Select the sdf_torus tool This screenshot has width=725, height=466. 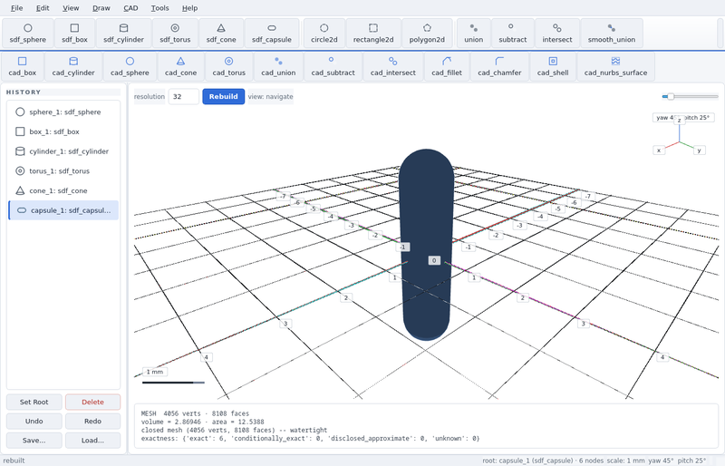click(175, 34)
